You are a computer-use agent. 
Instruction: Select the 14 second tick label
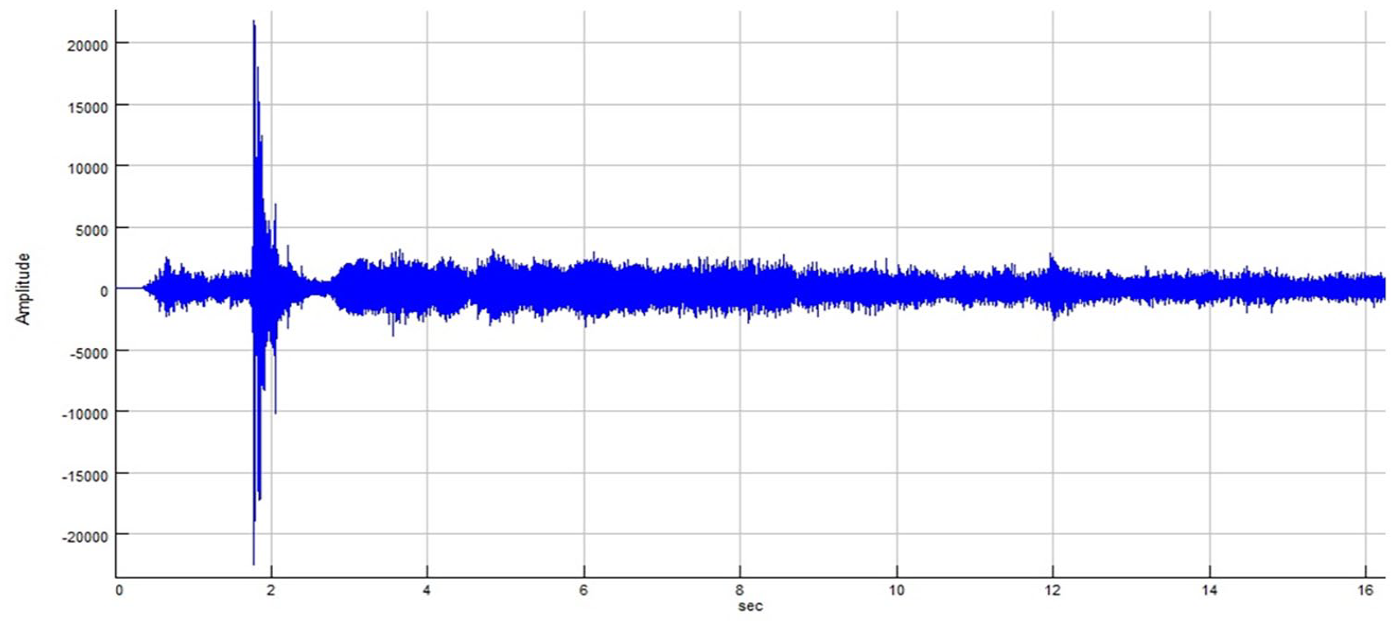[x=1209, y=591]
